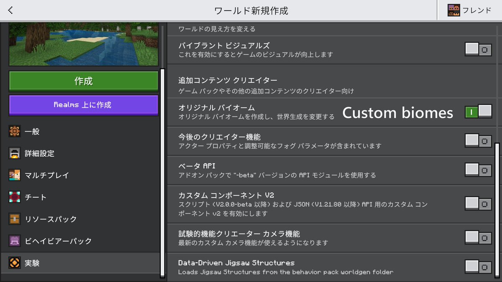Open the 一般 settings tab

[x=79, y=132]
